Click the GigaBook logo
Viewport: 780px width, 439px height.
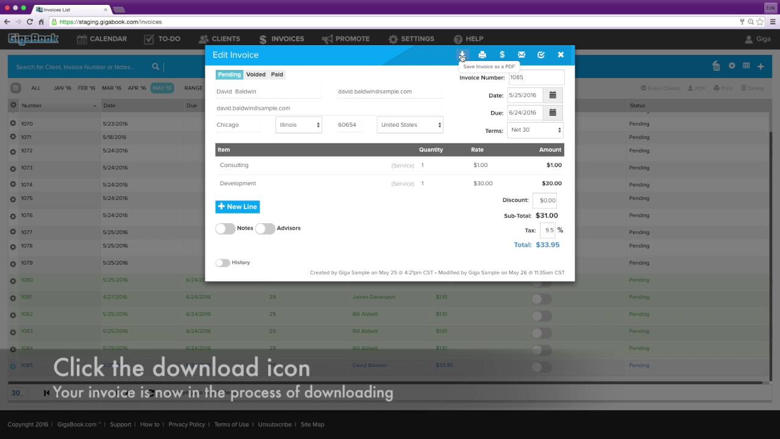pos(34,39)
